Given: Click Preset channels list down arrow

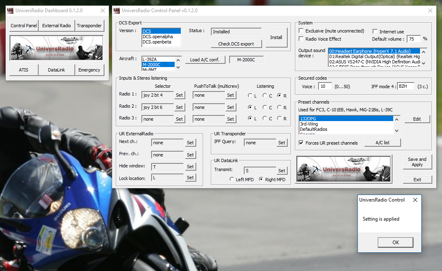Looking at the screenshot, I should click(x=396, y=130).
